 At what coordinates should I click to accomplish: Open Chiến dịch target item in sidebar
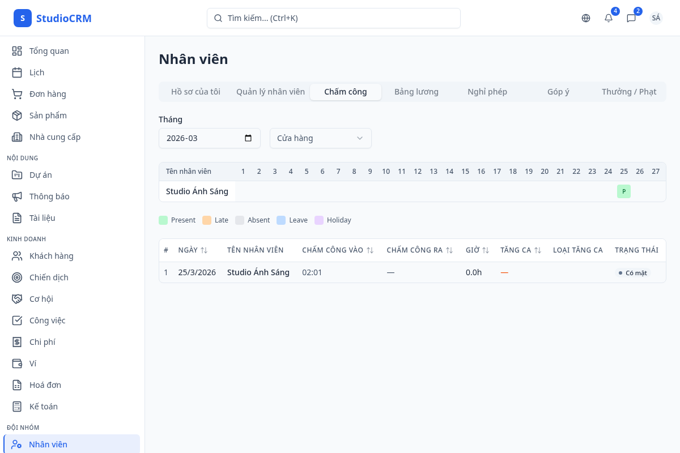click(49, 277)
